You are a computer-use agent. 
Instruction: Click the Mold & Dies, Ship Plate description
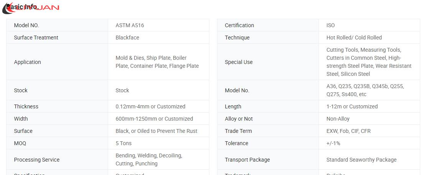point(157,62)
